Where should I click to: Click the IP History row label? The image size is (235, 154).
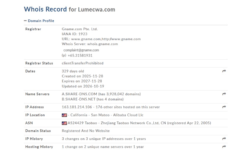(34, 139)
